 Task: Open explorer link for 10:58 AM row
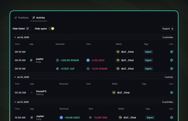pos(172,117)
